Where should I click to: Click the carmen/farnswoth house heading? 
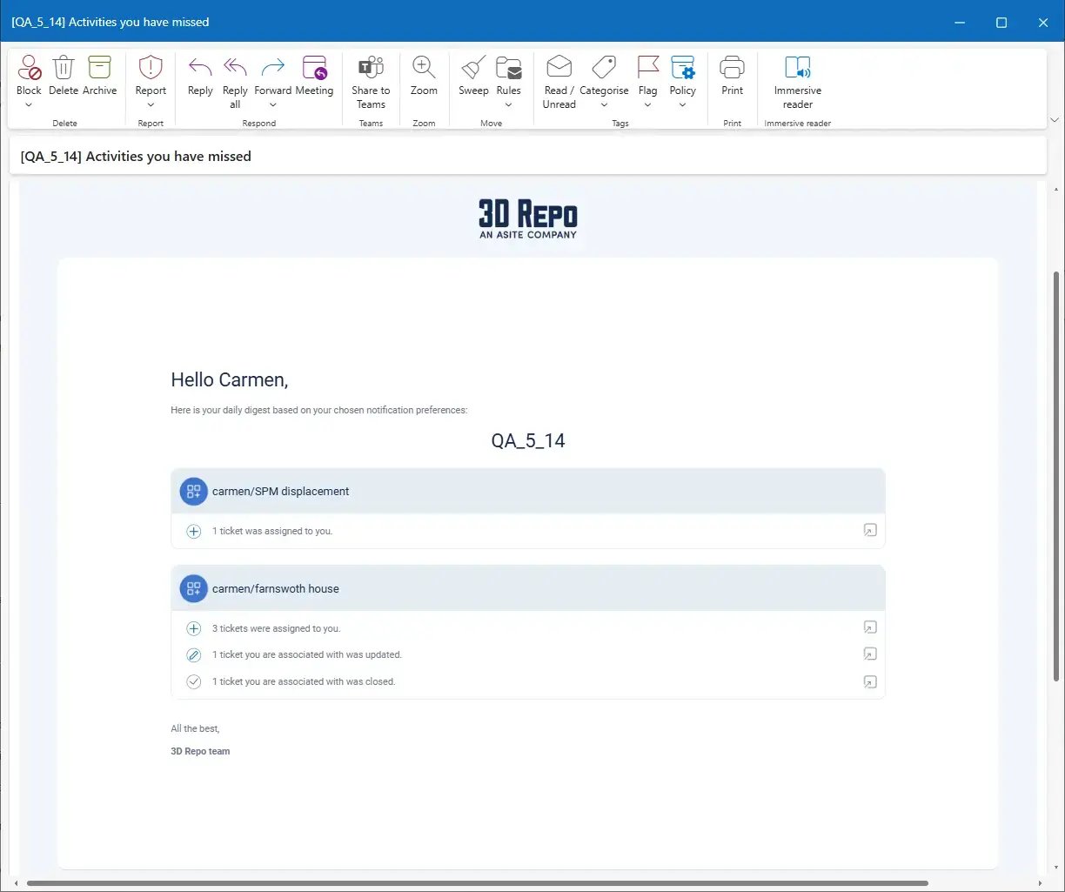coord(276,588)
